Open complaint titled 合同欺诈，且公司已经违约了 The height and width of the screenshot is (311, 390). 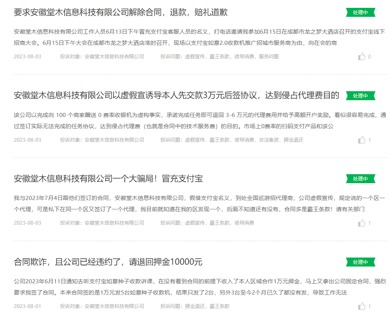pos(108,262)
